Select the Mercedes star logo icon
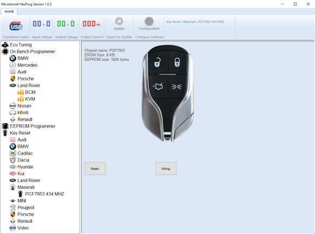This screenshot has height=234, width=315. 12,65
